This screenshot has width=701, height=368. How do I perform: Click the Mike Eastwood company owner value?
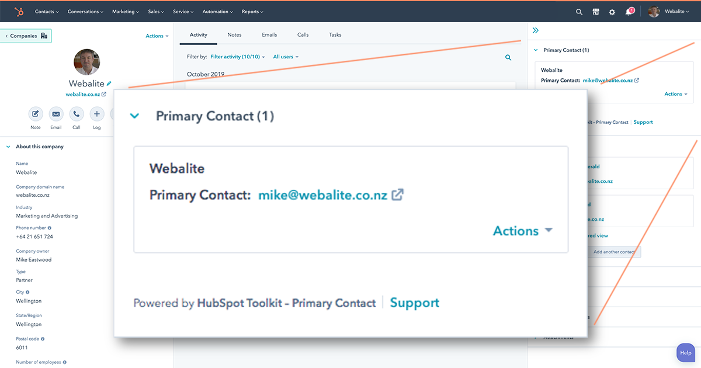click(34, 260)
